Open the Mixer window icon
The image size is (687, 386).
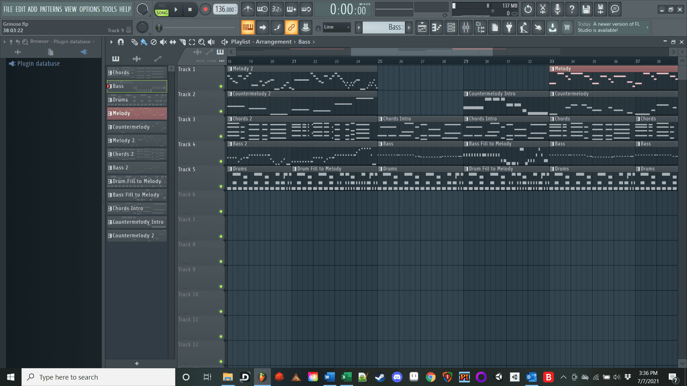(x=466, y=28)
